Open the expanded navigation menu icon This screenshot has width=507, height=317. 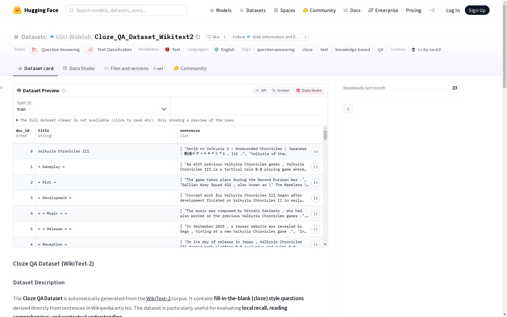coord(432,10)
